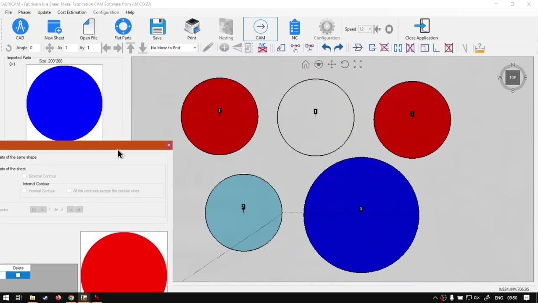Select the light blue circle part 2

coord(243,213)
